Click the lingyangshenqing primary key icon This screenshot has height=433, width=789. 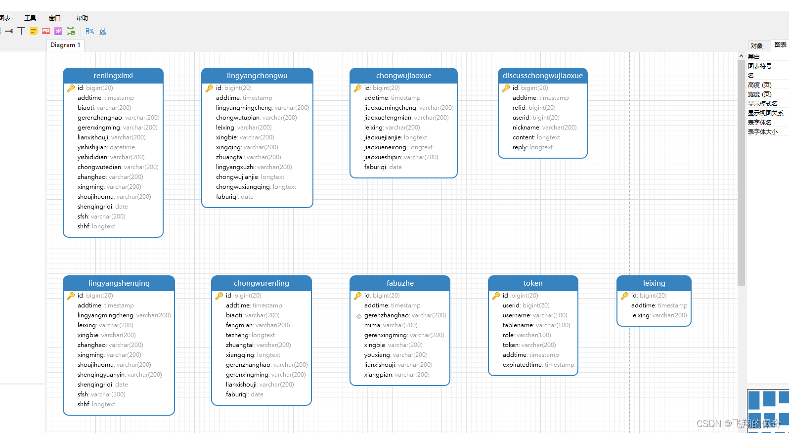[71, 296]
